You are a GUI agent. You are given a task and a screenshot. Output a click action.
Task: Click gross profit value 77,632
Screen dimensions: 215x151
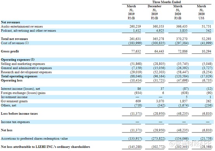[x=136, y=51]
